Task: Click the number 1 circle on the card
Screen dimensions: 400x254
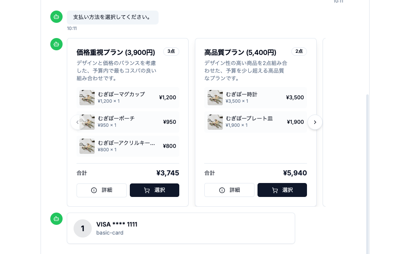Action: click(82, 228)
